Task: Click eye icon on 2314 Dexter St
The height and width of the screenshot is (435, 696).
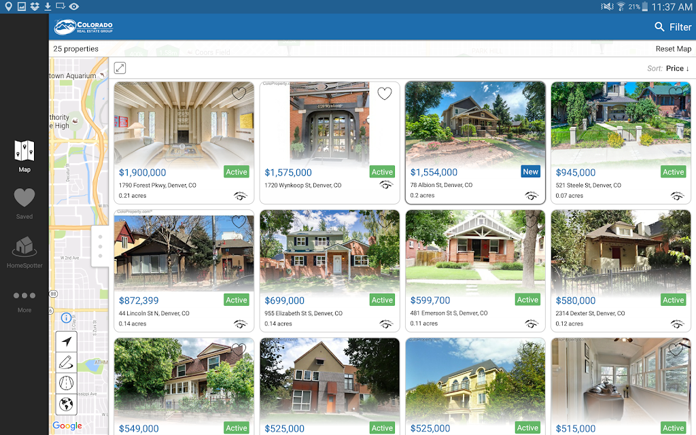Action: click(x=677, y=324)
